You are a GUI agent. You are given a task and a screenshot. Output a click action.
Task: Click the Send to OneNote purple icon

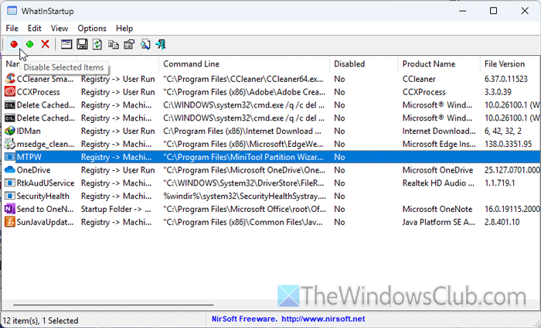[x=10, y=209]
